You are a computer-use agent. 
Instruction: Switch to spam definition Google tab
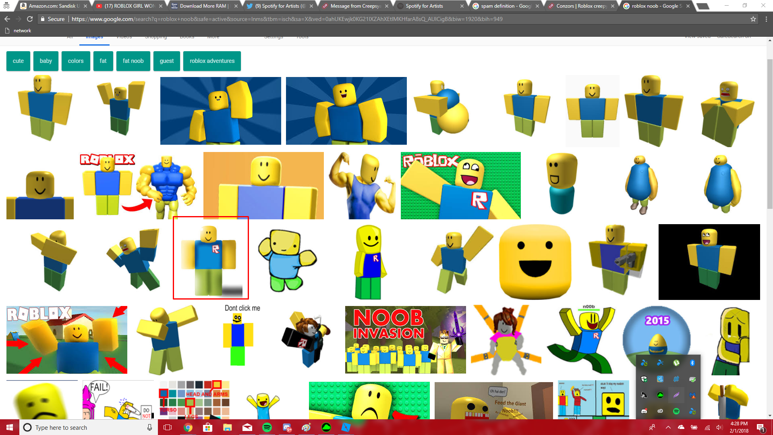[x=505, y=6]
